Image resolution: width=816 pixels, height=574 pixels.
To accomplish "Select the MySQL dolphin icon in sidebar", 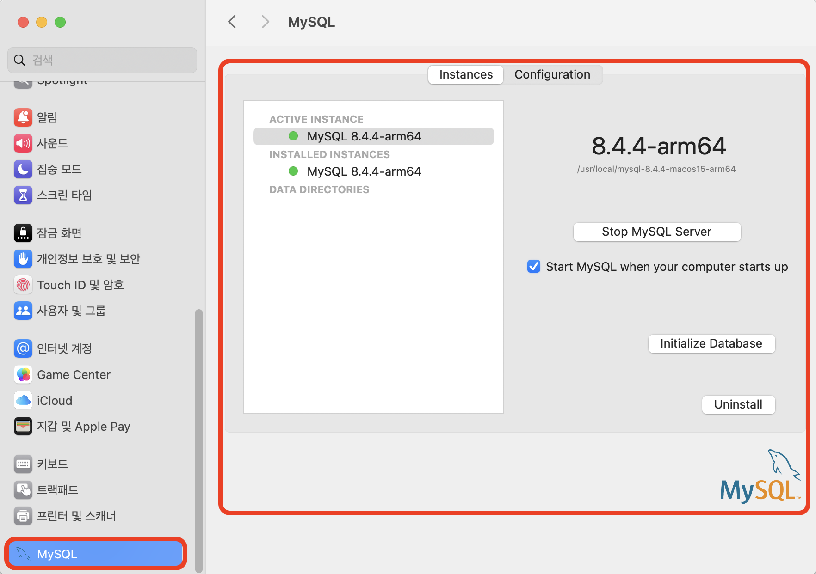I will tap(23, 554).
